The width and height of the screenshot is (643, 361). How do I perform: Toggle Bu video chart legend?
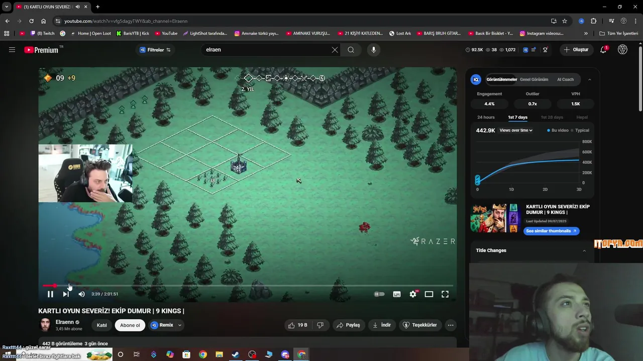pos(558,130)
